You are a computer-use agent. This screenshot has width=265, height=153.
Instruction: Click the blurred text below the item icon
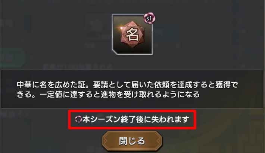(x=78, y=67)
